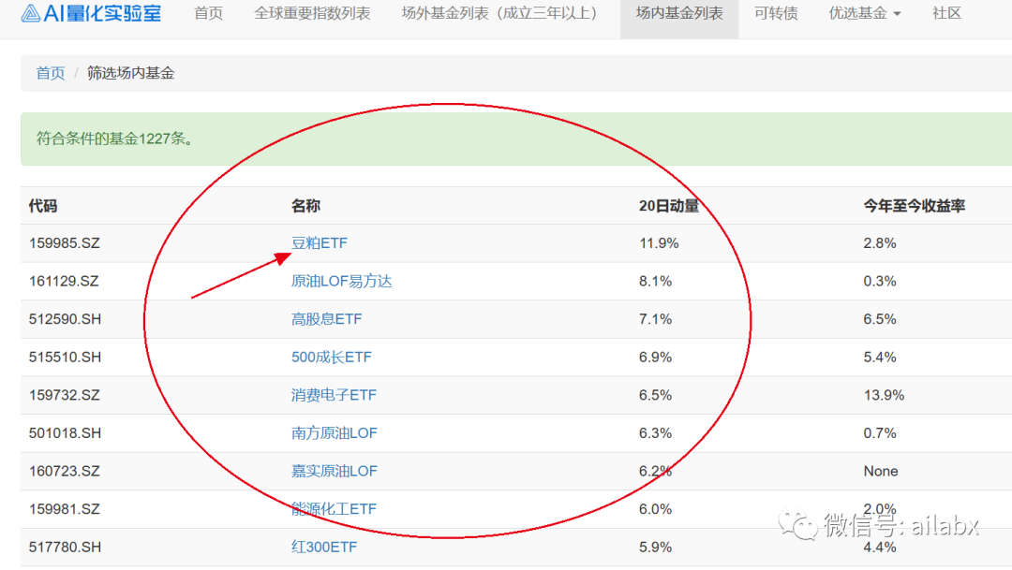The image size is (1012, 570).
Task: Open the 消费电子ETF fund link
Action: 334,395
